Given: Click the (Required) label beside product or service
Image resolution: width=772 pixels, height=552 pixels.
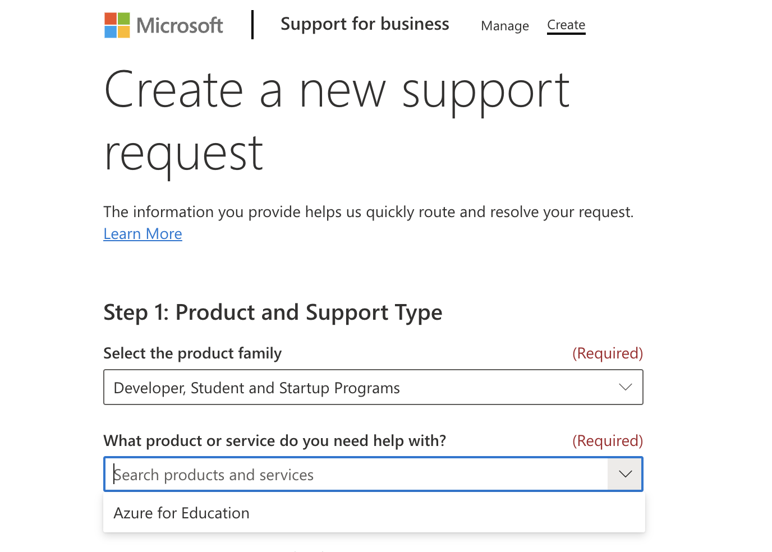Looking at the screenshot, I should (608, 441).
